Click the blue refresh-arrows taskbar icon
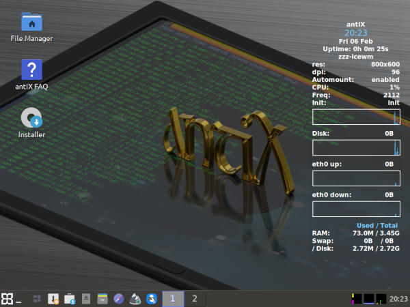 tap(151, 298)
